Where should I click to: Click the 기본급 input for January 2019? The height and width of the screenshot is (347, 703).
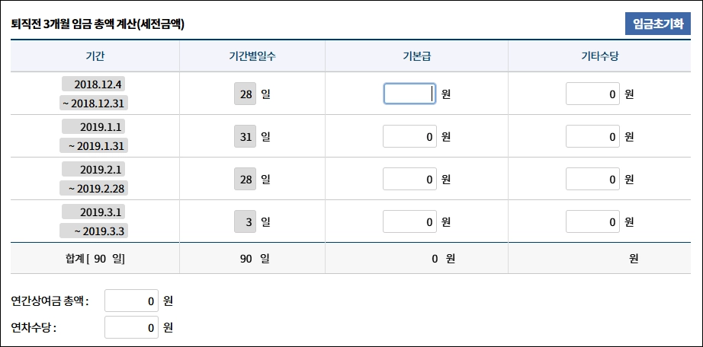(x=409, y=137)
